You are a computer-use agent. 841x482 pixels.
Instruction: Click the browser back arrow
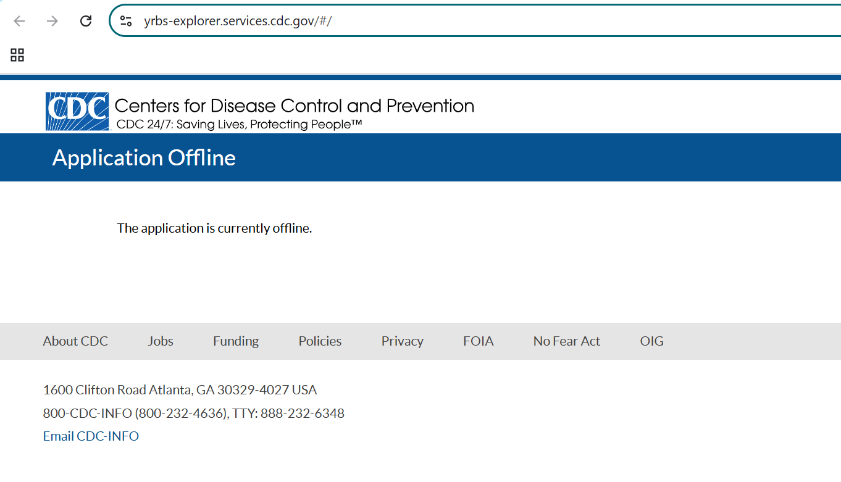click(x=20, y=21)
